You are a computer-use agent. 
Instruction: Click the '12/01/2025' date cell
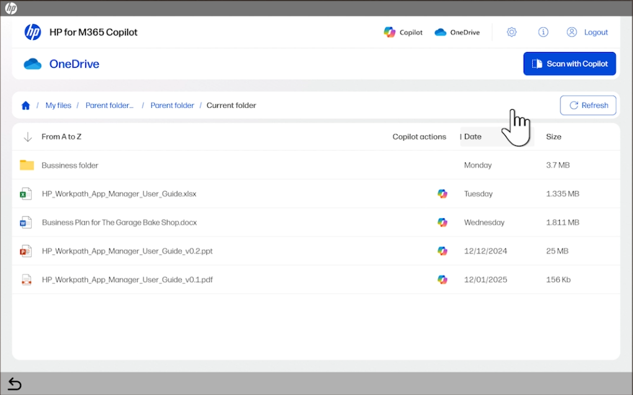point(485,280)
